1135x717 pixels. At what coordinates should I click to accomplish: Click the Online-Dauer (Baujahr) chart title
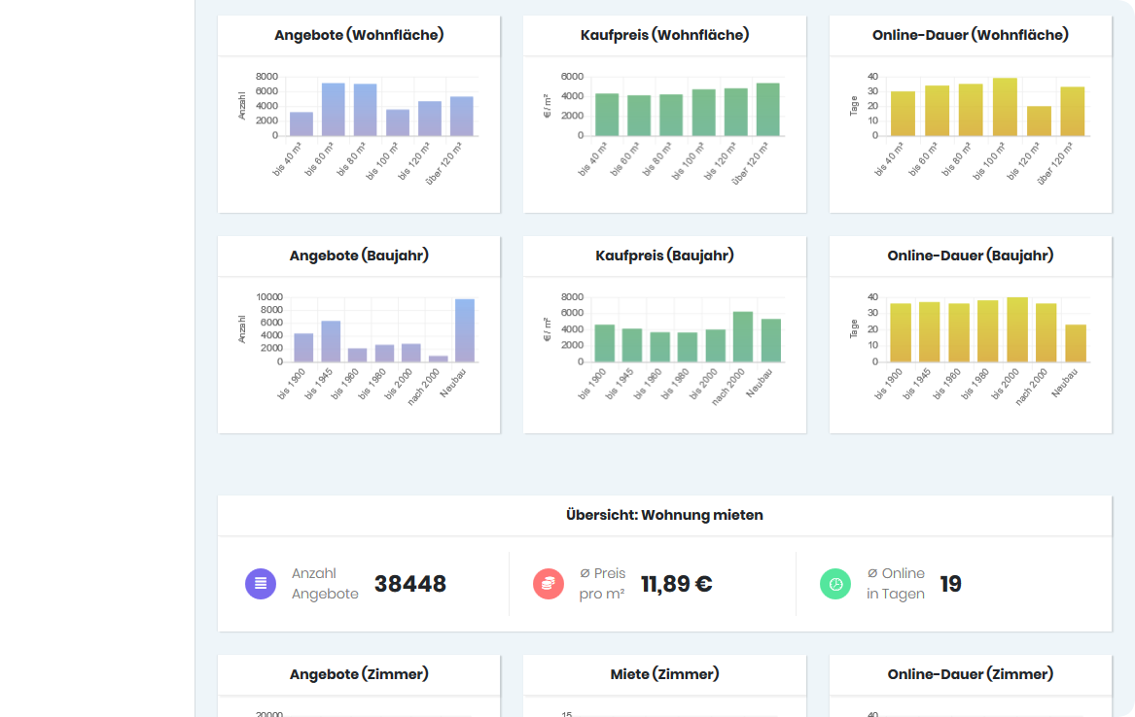pos(970,256)
